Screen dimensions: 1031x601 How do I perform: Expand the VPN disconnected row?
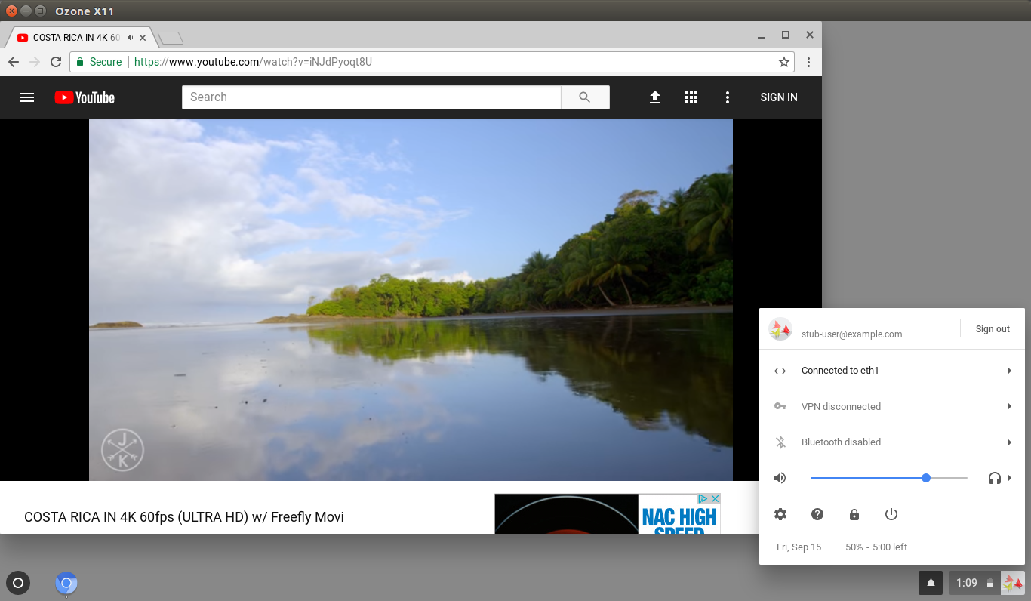[x=892, y=406]
